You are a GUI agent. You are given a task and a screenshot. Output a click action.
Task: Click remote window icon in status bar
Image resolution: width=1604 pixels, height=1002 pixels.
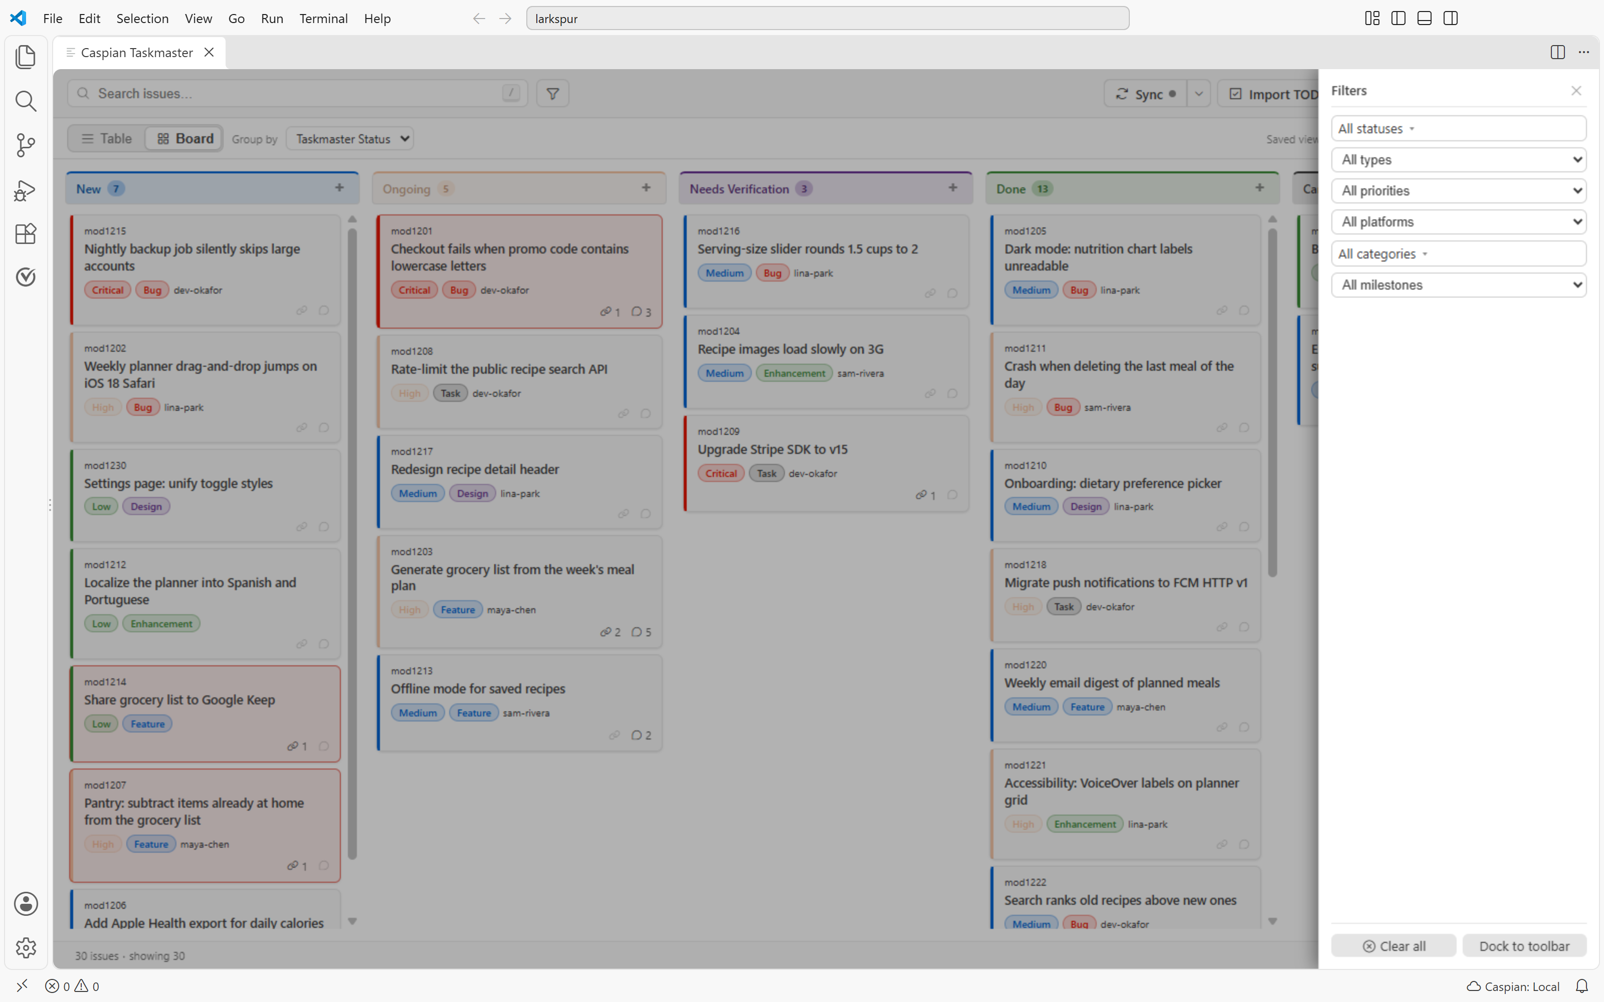point(22,985)
